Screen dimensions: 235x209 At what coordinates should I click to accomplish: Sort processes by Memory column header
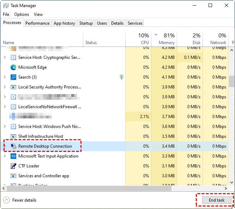click(x=166, y=39)
